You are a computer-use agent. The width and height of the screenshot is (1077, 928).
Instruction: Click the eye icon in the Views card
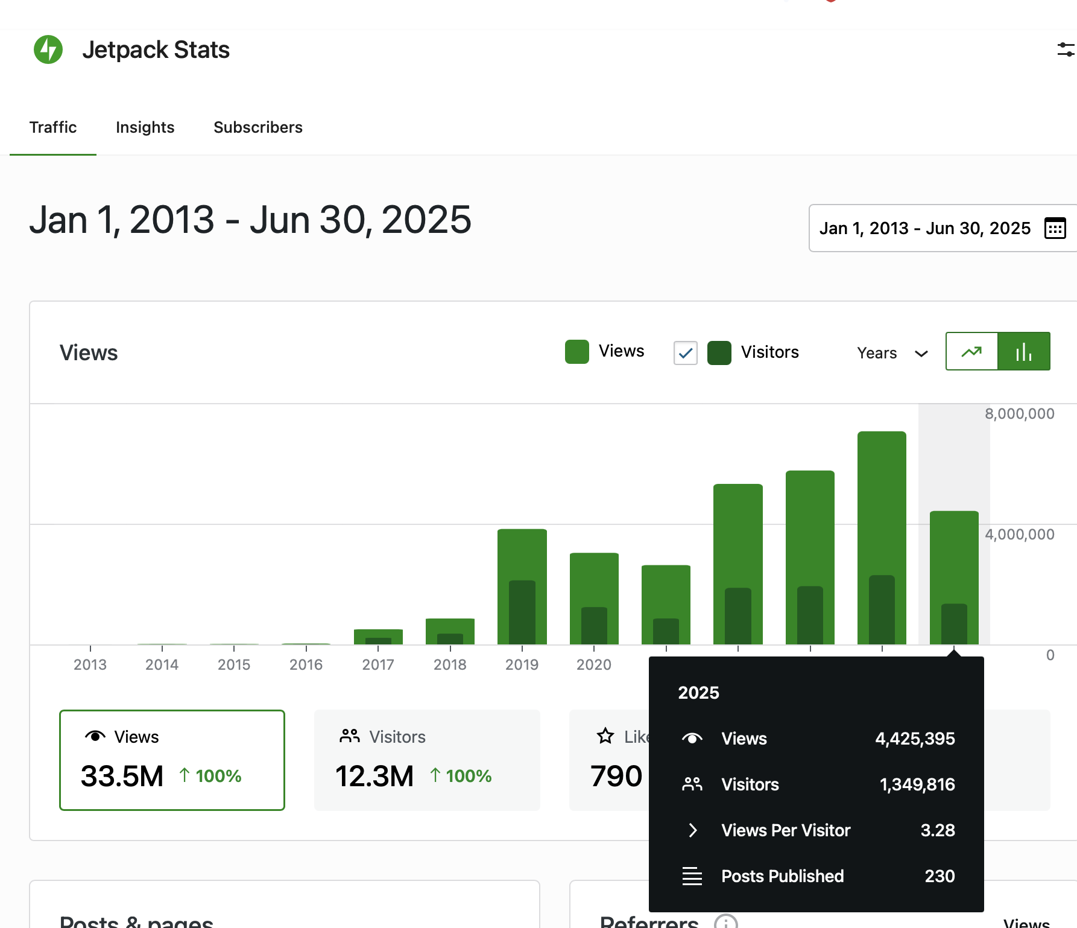coord(95,736)
